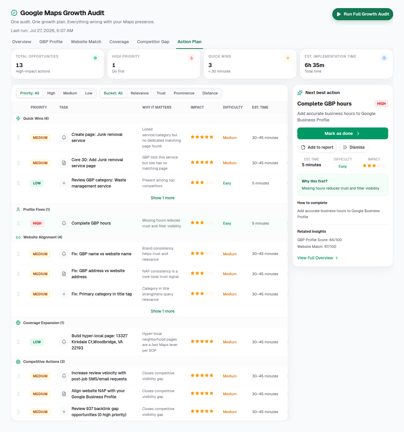This screenshot has height=432, width=404.
Task: Select Bucket: All filter
Action: click(x=113, y=93)
